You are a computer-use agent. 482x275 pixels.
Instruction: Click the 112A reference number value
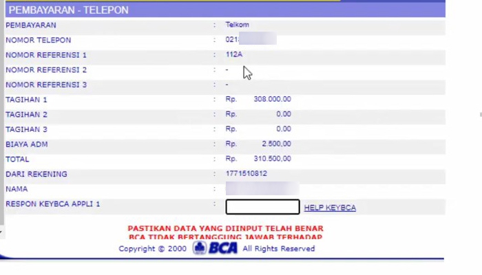coord(234,54)
